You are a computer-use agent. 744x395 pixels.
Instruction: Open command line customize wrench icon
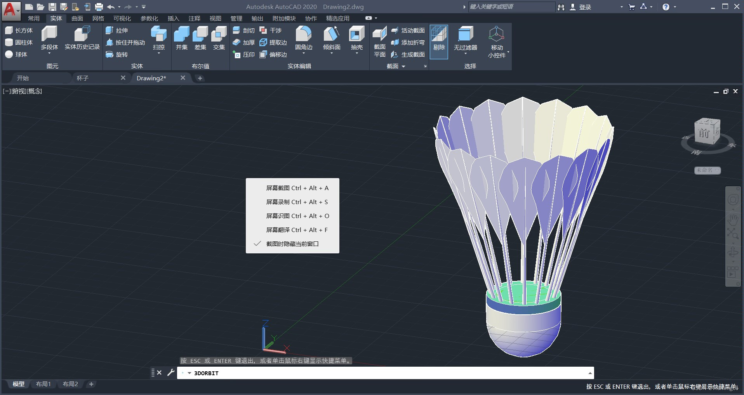[x=170, y=372]
